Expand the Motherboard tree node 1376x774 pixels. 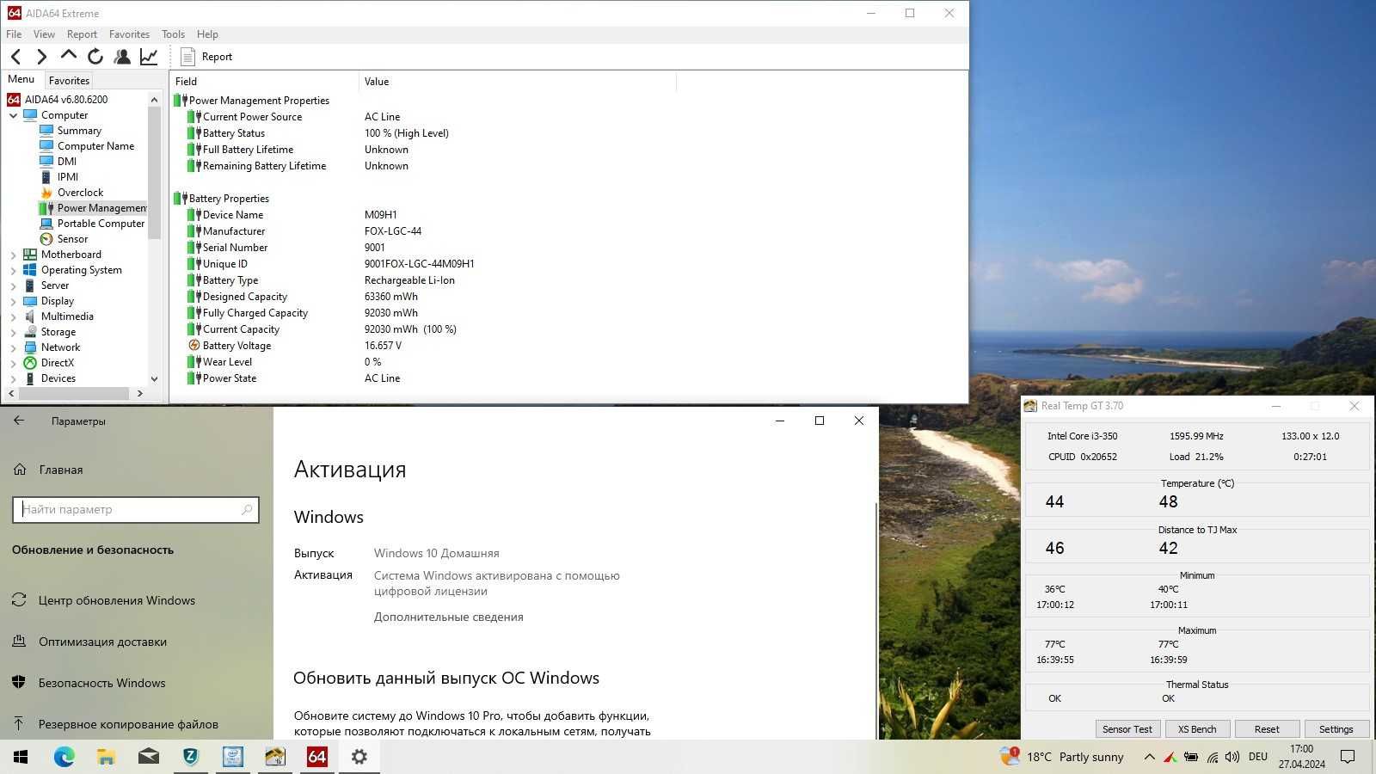13,255
